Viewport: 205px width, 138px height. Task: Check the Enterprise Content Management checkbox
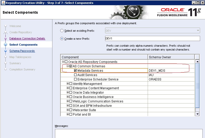pyautogui.click(x=71, y=88)
